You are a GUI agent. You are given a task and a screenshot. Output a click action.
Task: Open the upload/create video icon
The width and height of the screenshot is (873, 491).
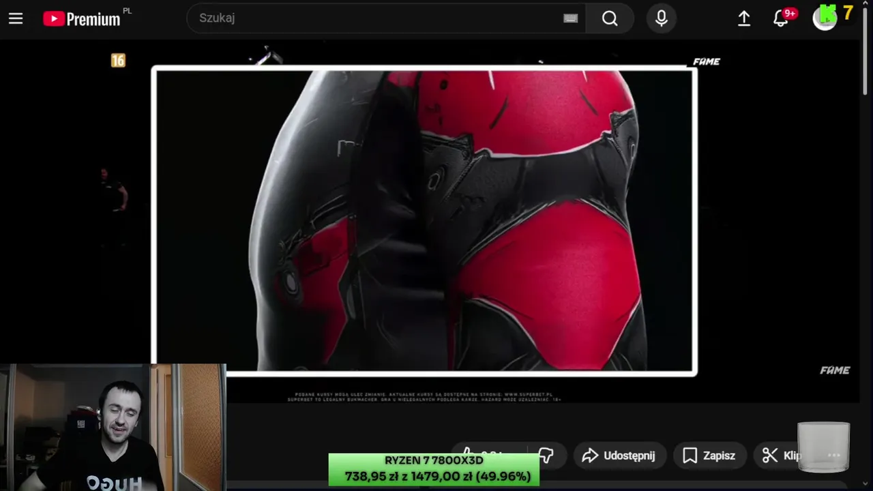tap(744, 18)
